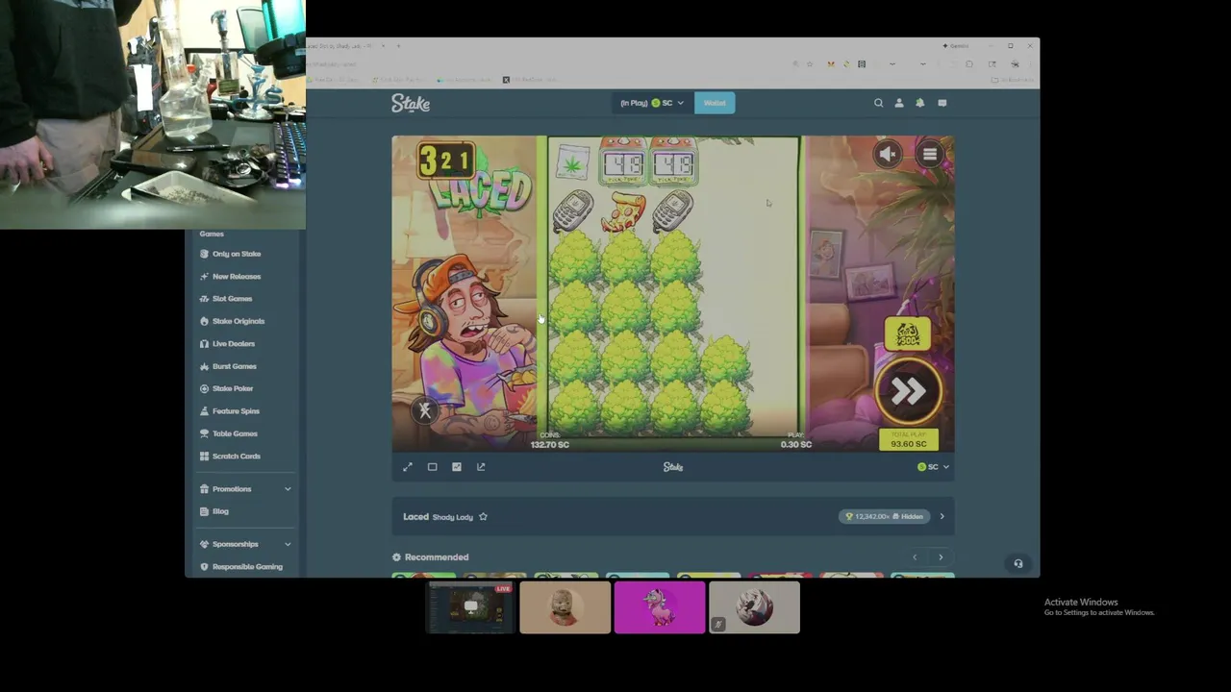Open live support headset icon

click(x=1018, y=564)
